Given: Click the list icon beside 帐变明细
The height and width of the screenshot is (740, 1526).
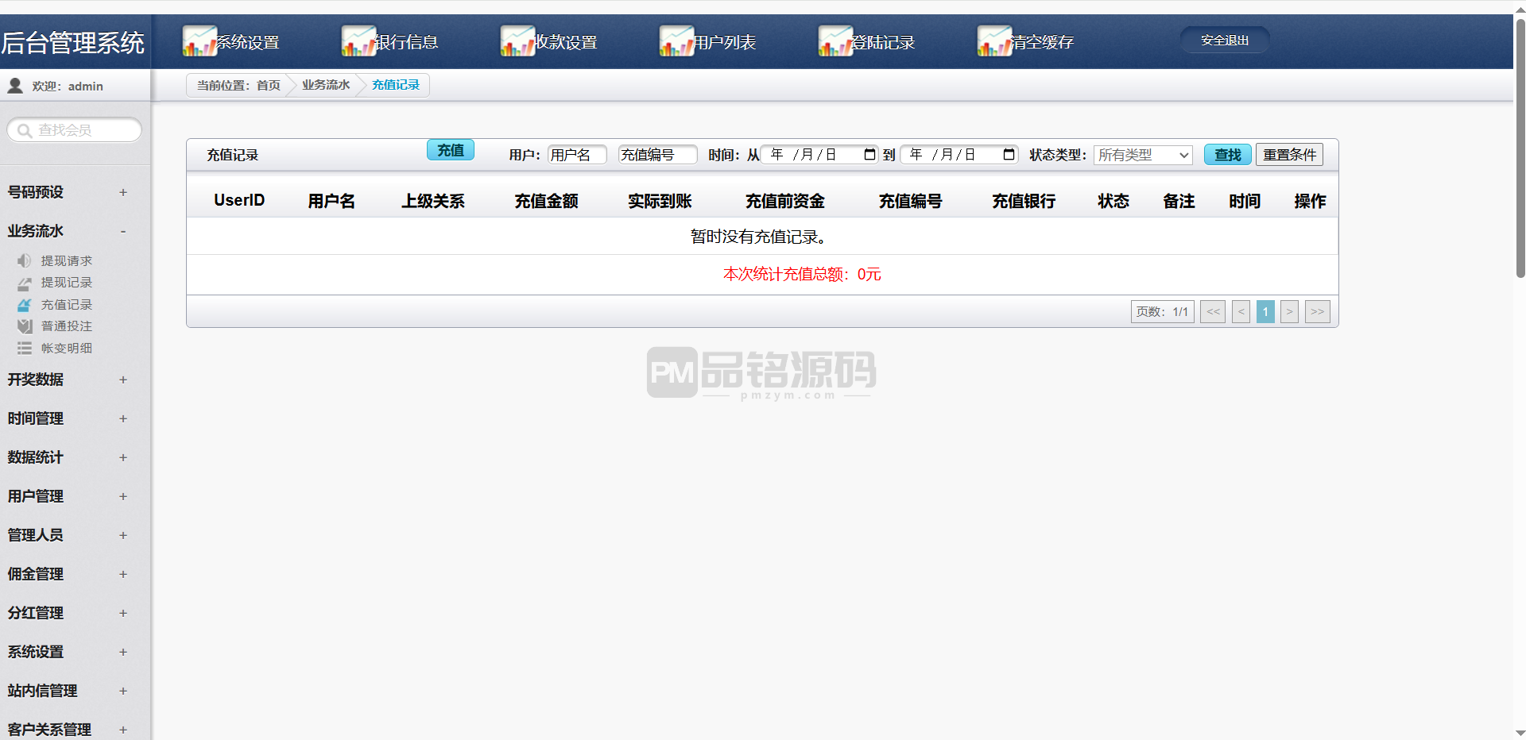Looking at the screenshot, I should [25, 349].
